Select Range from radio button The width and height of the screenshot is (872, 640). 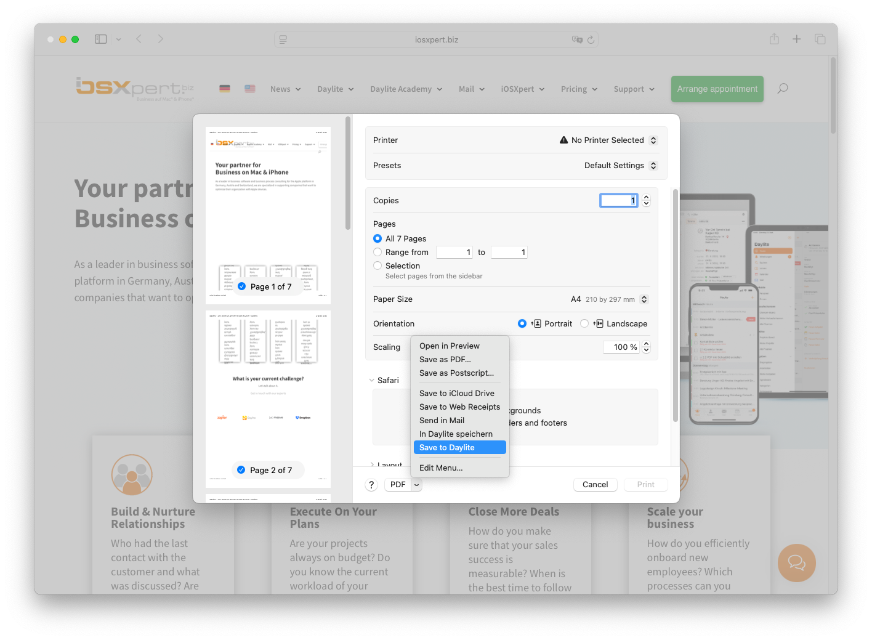[377, 252]
